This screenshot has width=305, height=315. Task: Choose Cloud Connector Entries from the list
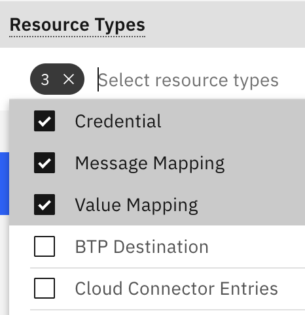coord(157,288)
